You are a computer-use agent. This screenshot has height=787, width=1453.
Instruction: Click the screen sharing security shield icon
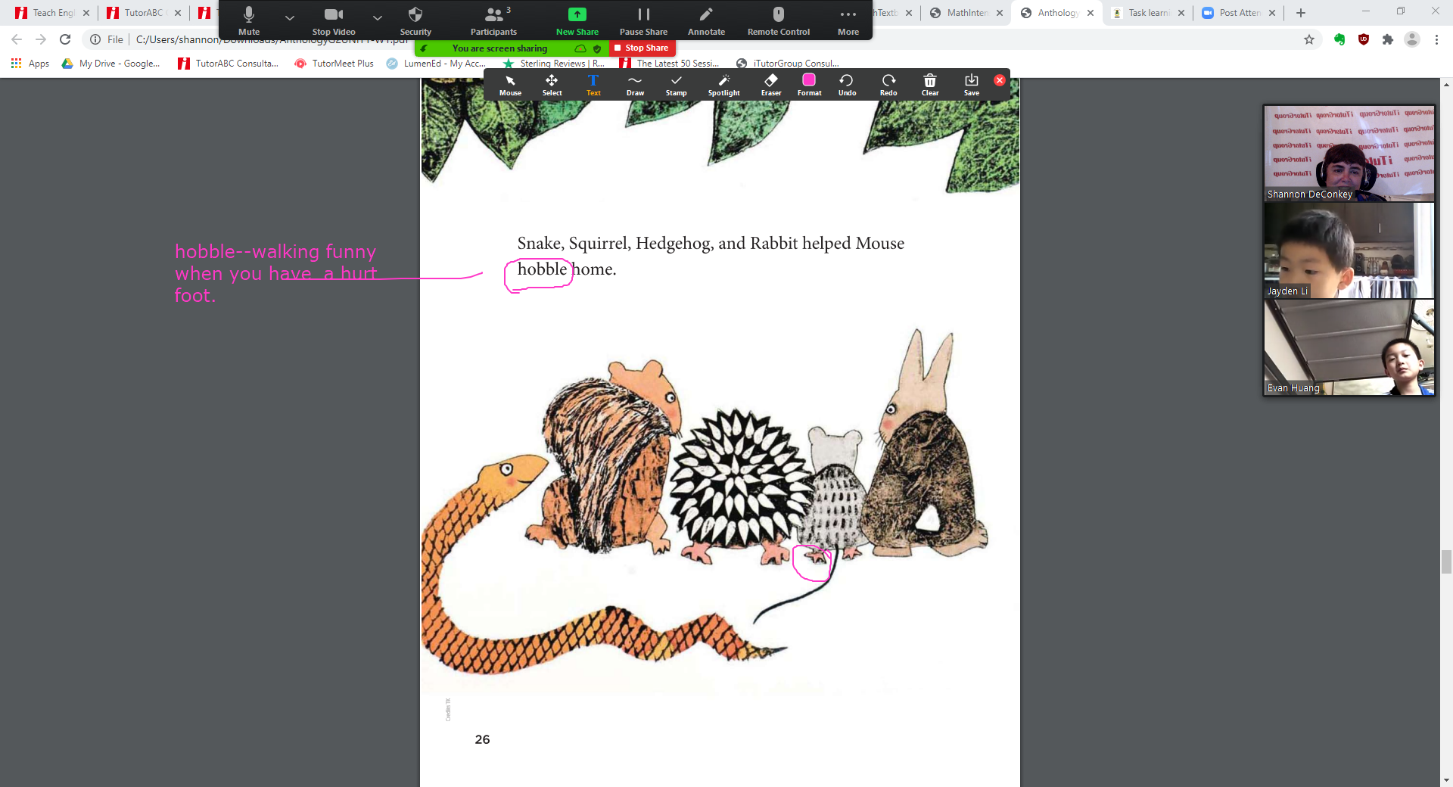597,48
